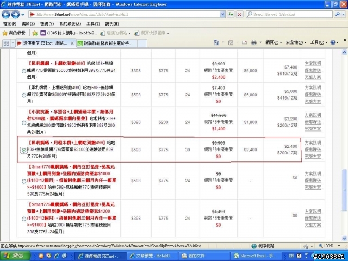The height and width of the screenshot is (261, 348).
Task: Open the 檔案(F) menu
Action: (10, 24)
